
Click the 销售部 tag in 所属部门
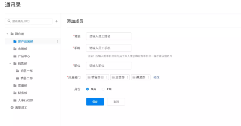(x=97, y=77)
